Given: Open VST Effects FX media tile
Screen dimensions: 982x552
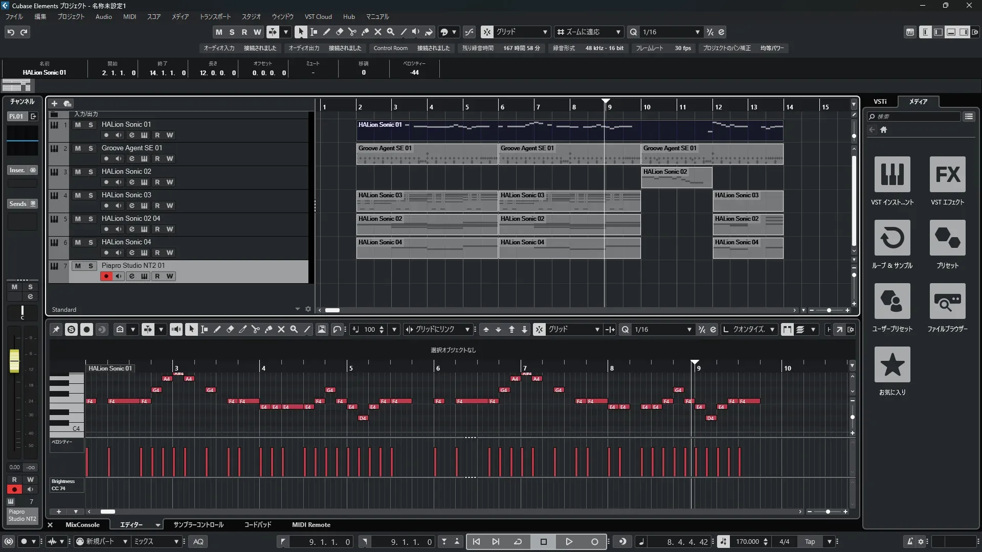Looking at the screenshot, I should pos(947,174).
